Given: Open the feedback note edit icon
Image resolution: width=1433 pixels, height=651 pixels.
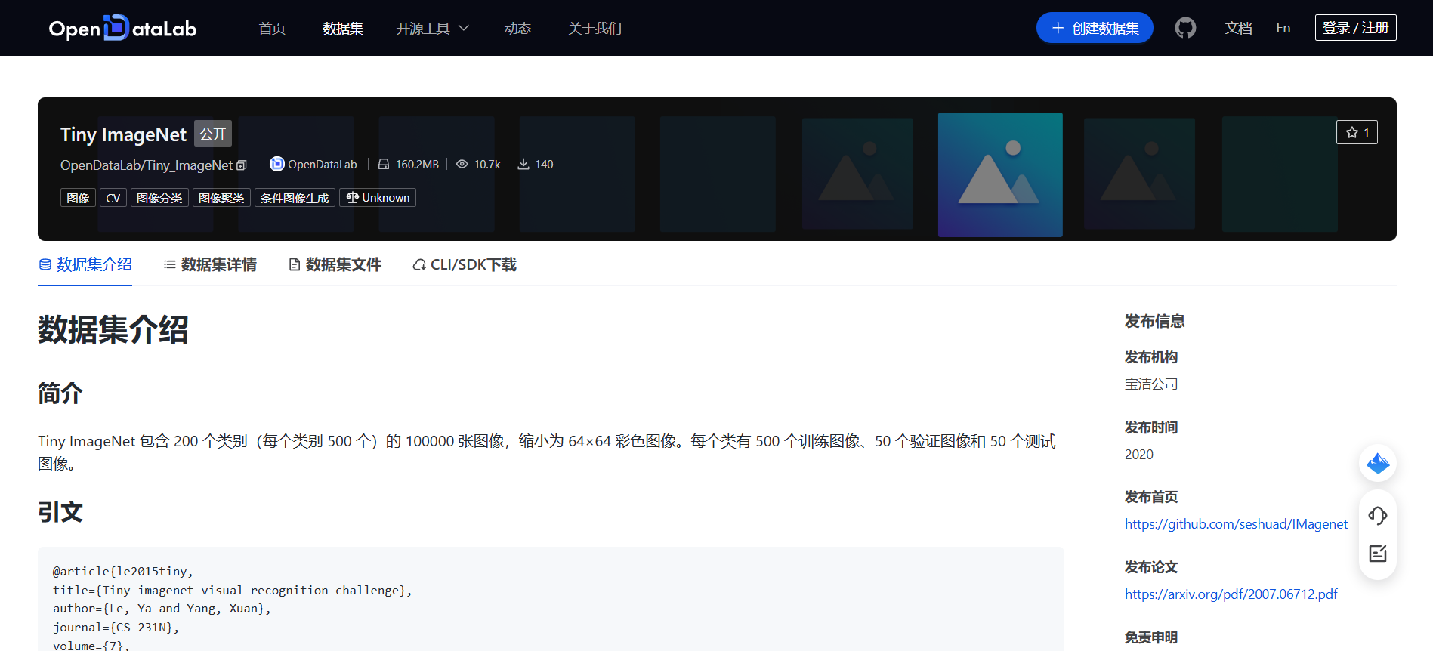Looking at the screenshot, I should tap(1378, 554).
